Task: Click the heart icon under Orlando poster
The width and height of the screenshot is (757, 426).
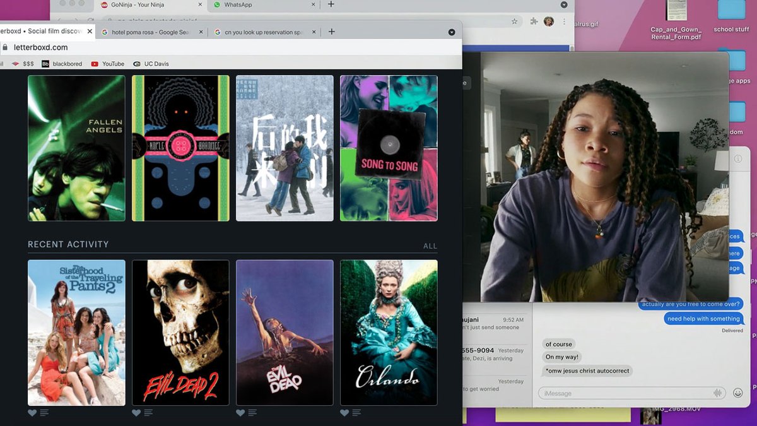Action: pyautogui.click(x=344, y=413)
